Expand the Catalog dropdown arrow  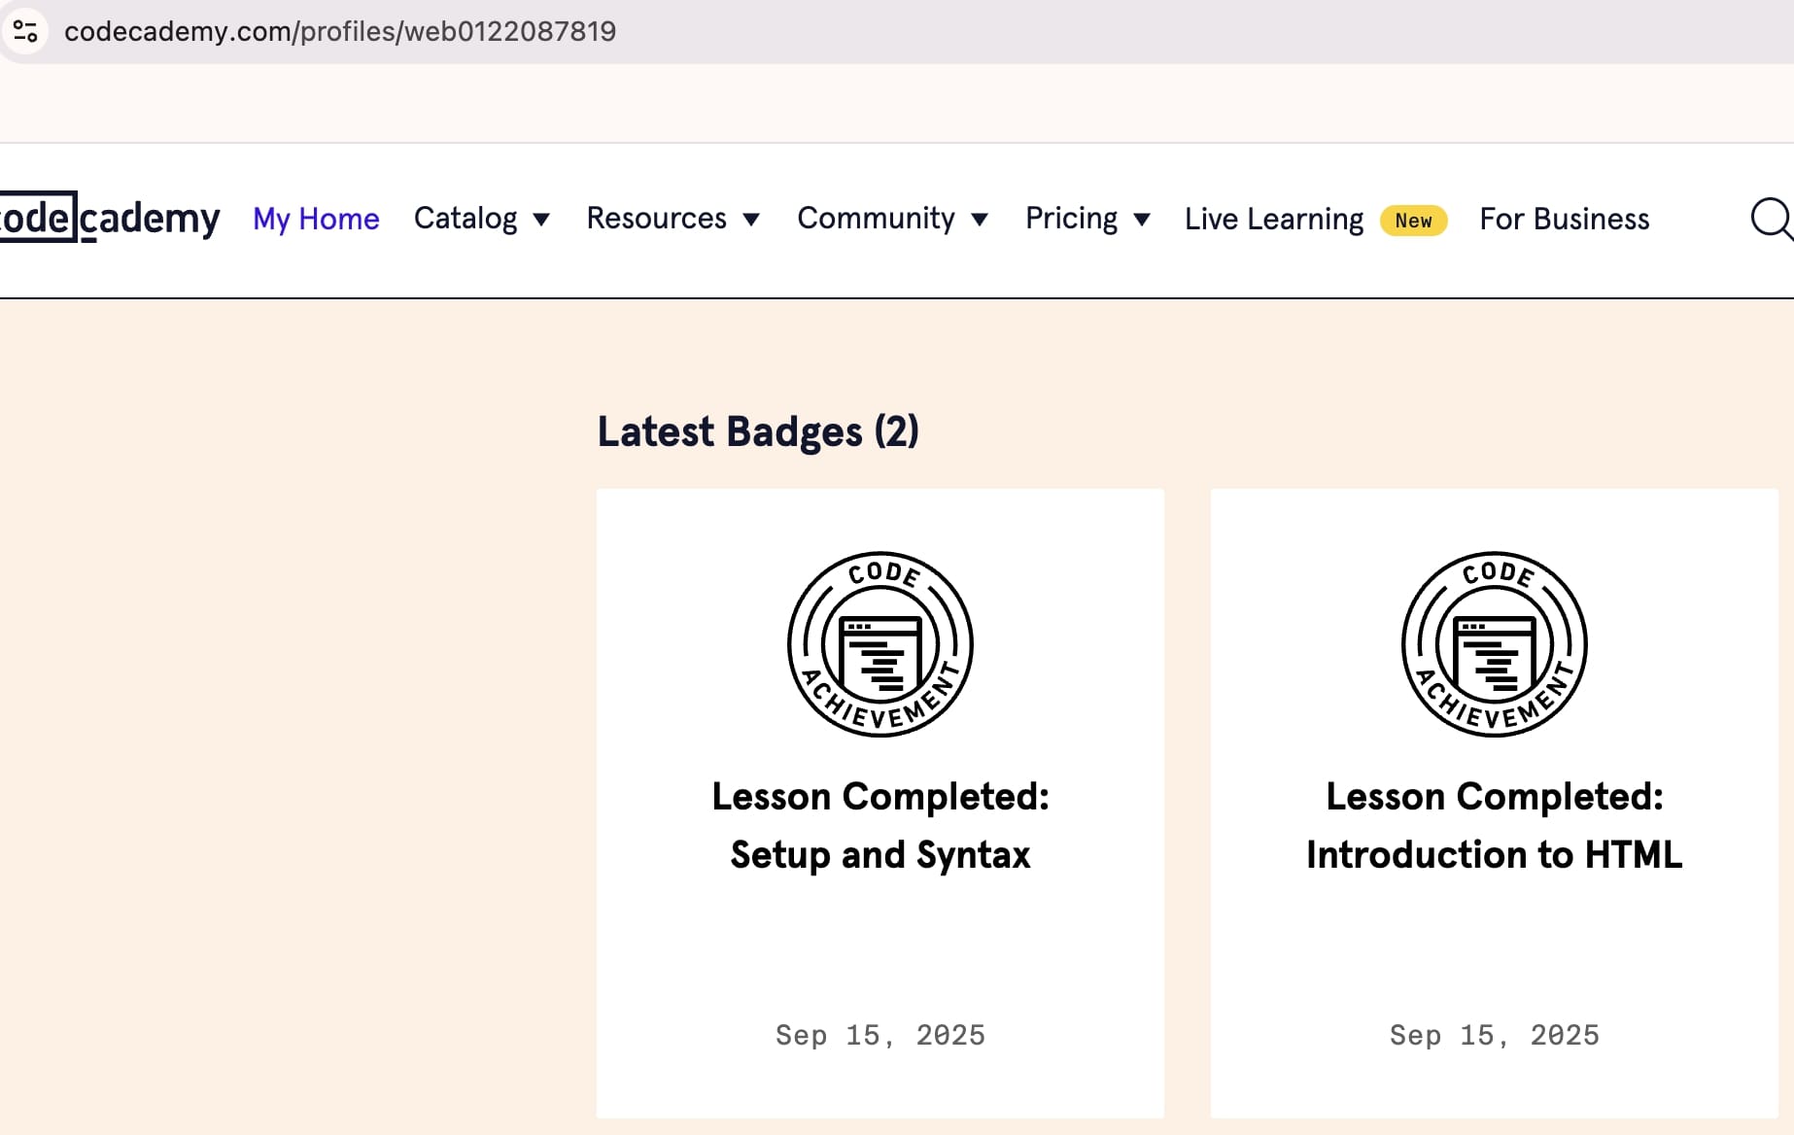pos(542,220)
